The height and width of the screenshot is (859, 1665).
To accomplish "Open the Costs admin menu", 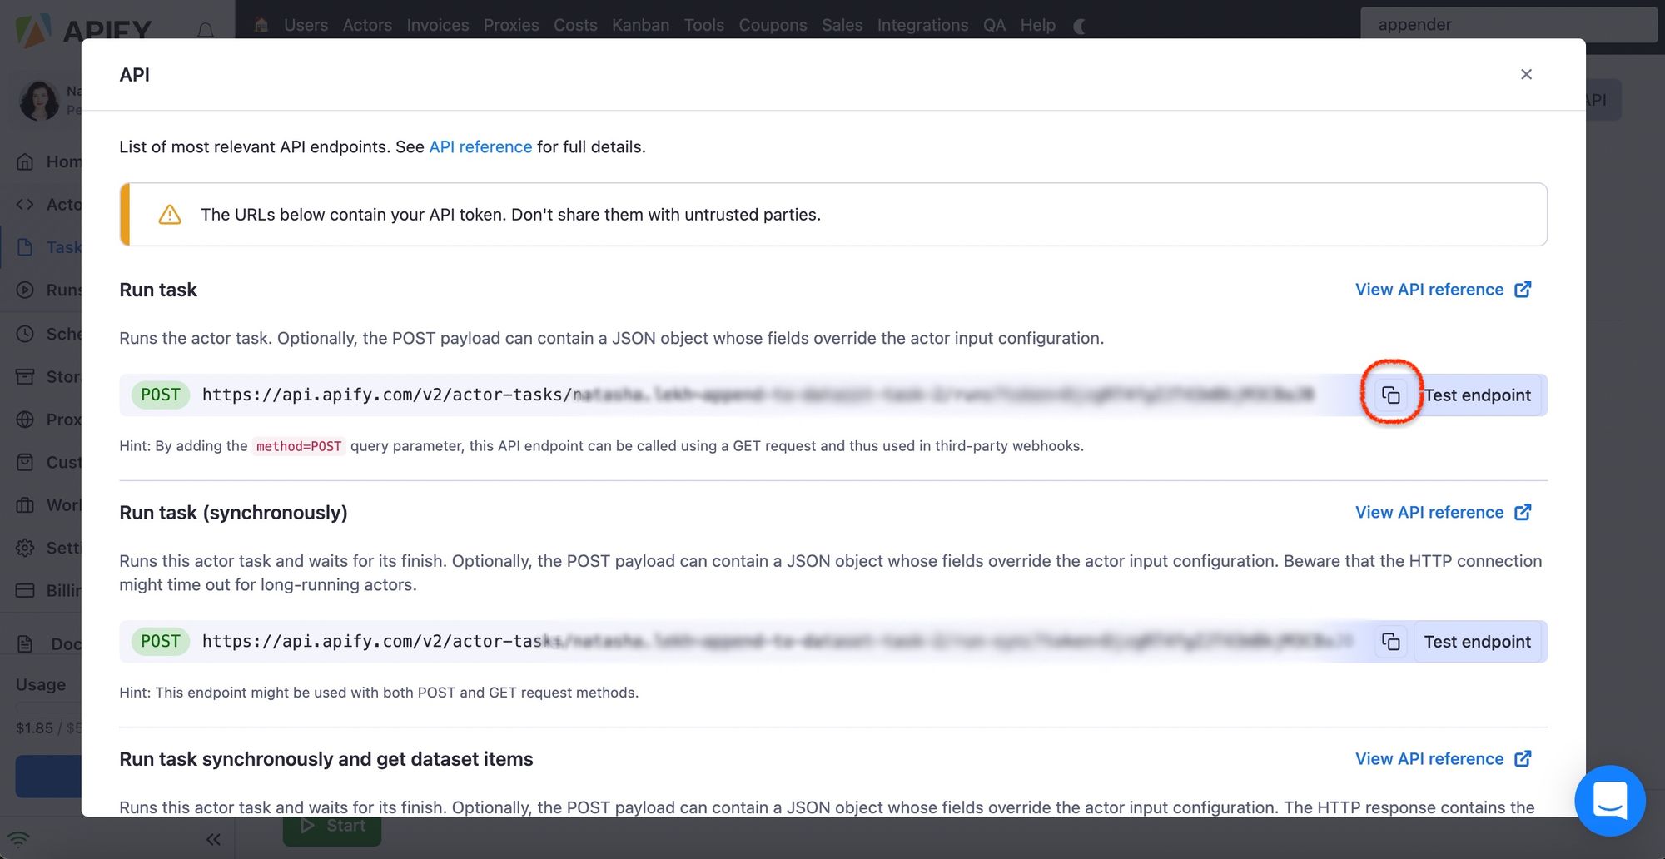I will 575,25.
